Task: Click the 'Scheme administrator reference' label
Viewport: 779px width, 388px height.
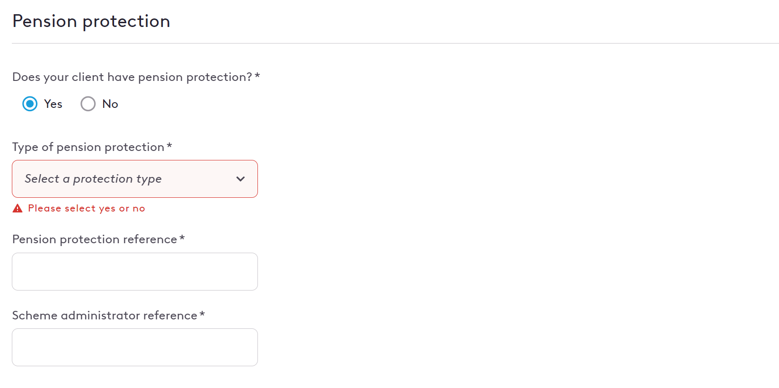Action: [x=105, y=315]
